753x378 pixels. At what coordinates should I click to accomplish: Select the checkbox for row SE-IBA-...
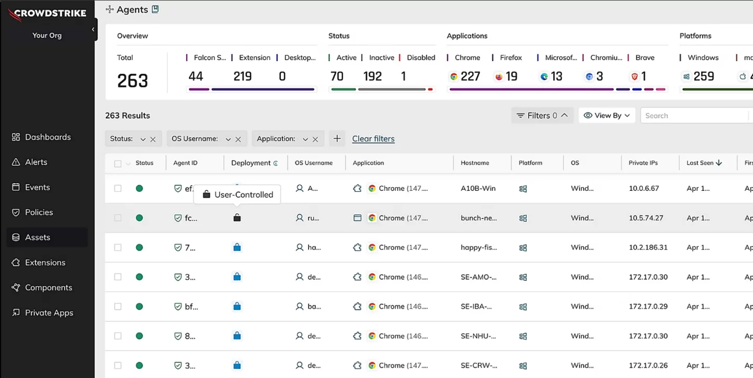[118, 306]
